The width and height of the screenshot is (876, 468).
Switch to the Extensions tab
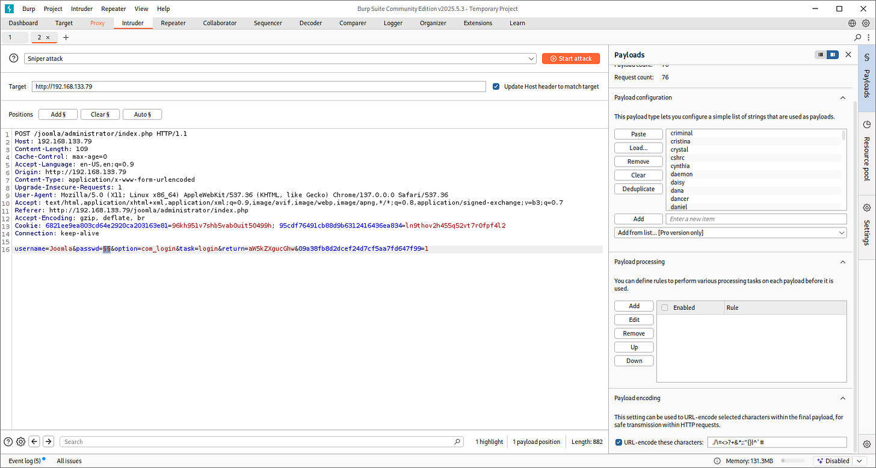coord(478,23)
